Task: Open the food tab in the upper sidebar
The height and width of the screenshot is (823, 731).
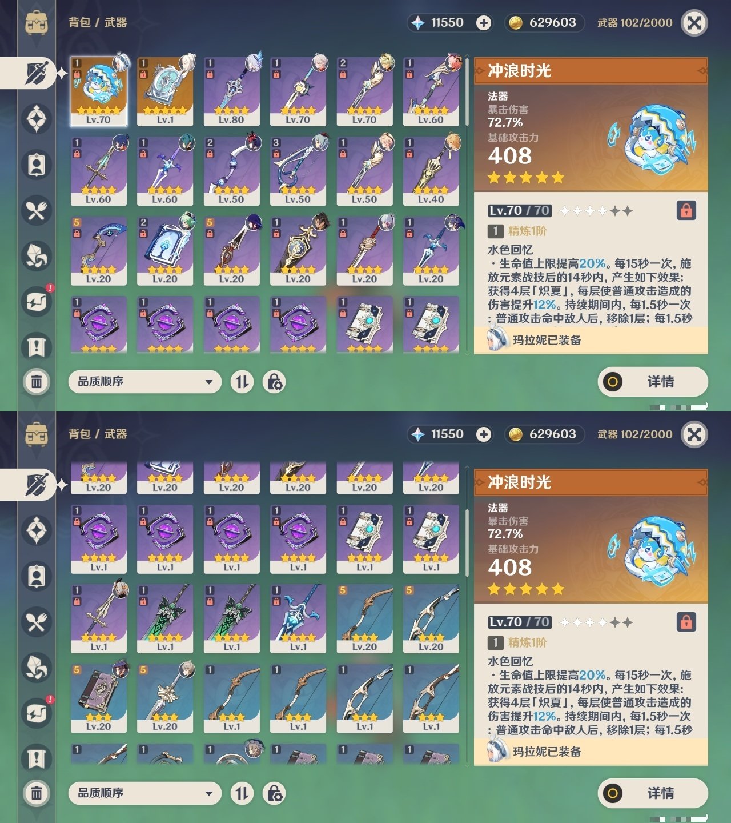Action: tap(37, 210)
